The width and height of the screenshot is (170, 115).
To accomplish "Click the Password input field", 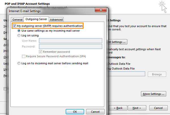I will tap(71, 47).
